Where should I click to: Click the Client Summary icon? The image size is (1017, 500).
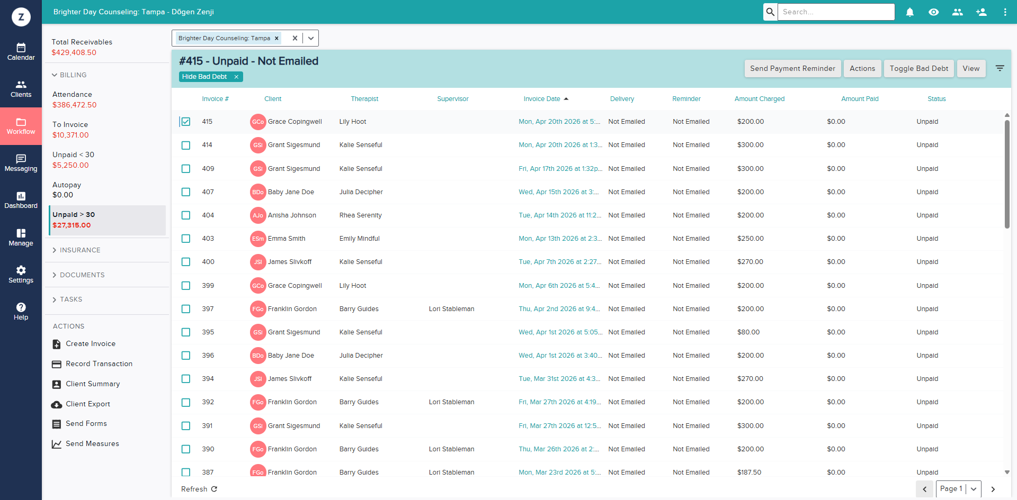pos(57,384)
